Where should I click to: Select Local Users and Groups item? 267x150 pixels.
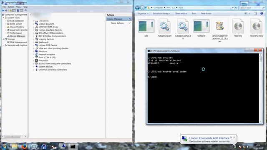click(18, 30)
